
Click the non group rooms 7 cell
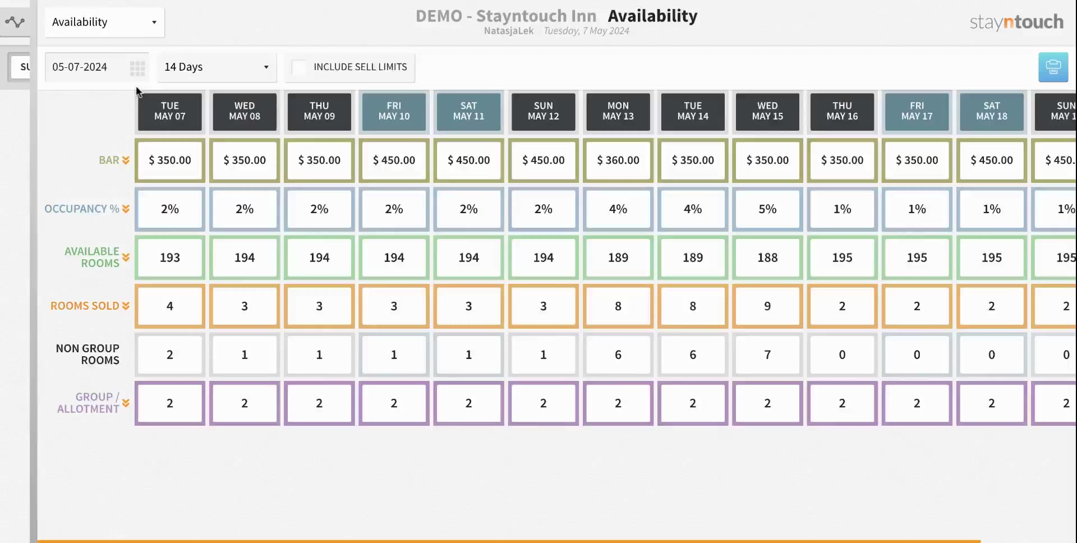point(767,355)
